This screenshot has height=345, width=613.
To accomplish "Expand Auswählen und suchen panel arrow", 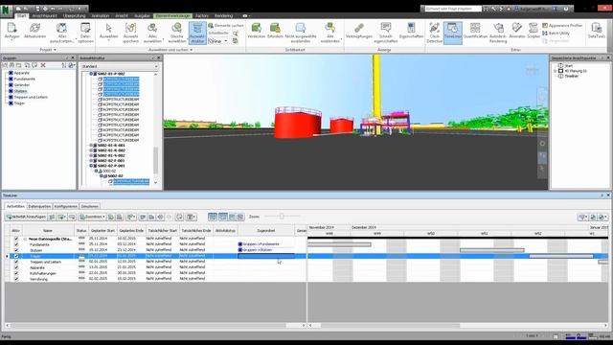I will (192, 50).
